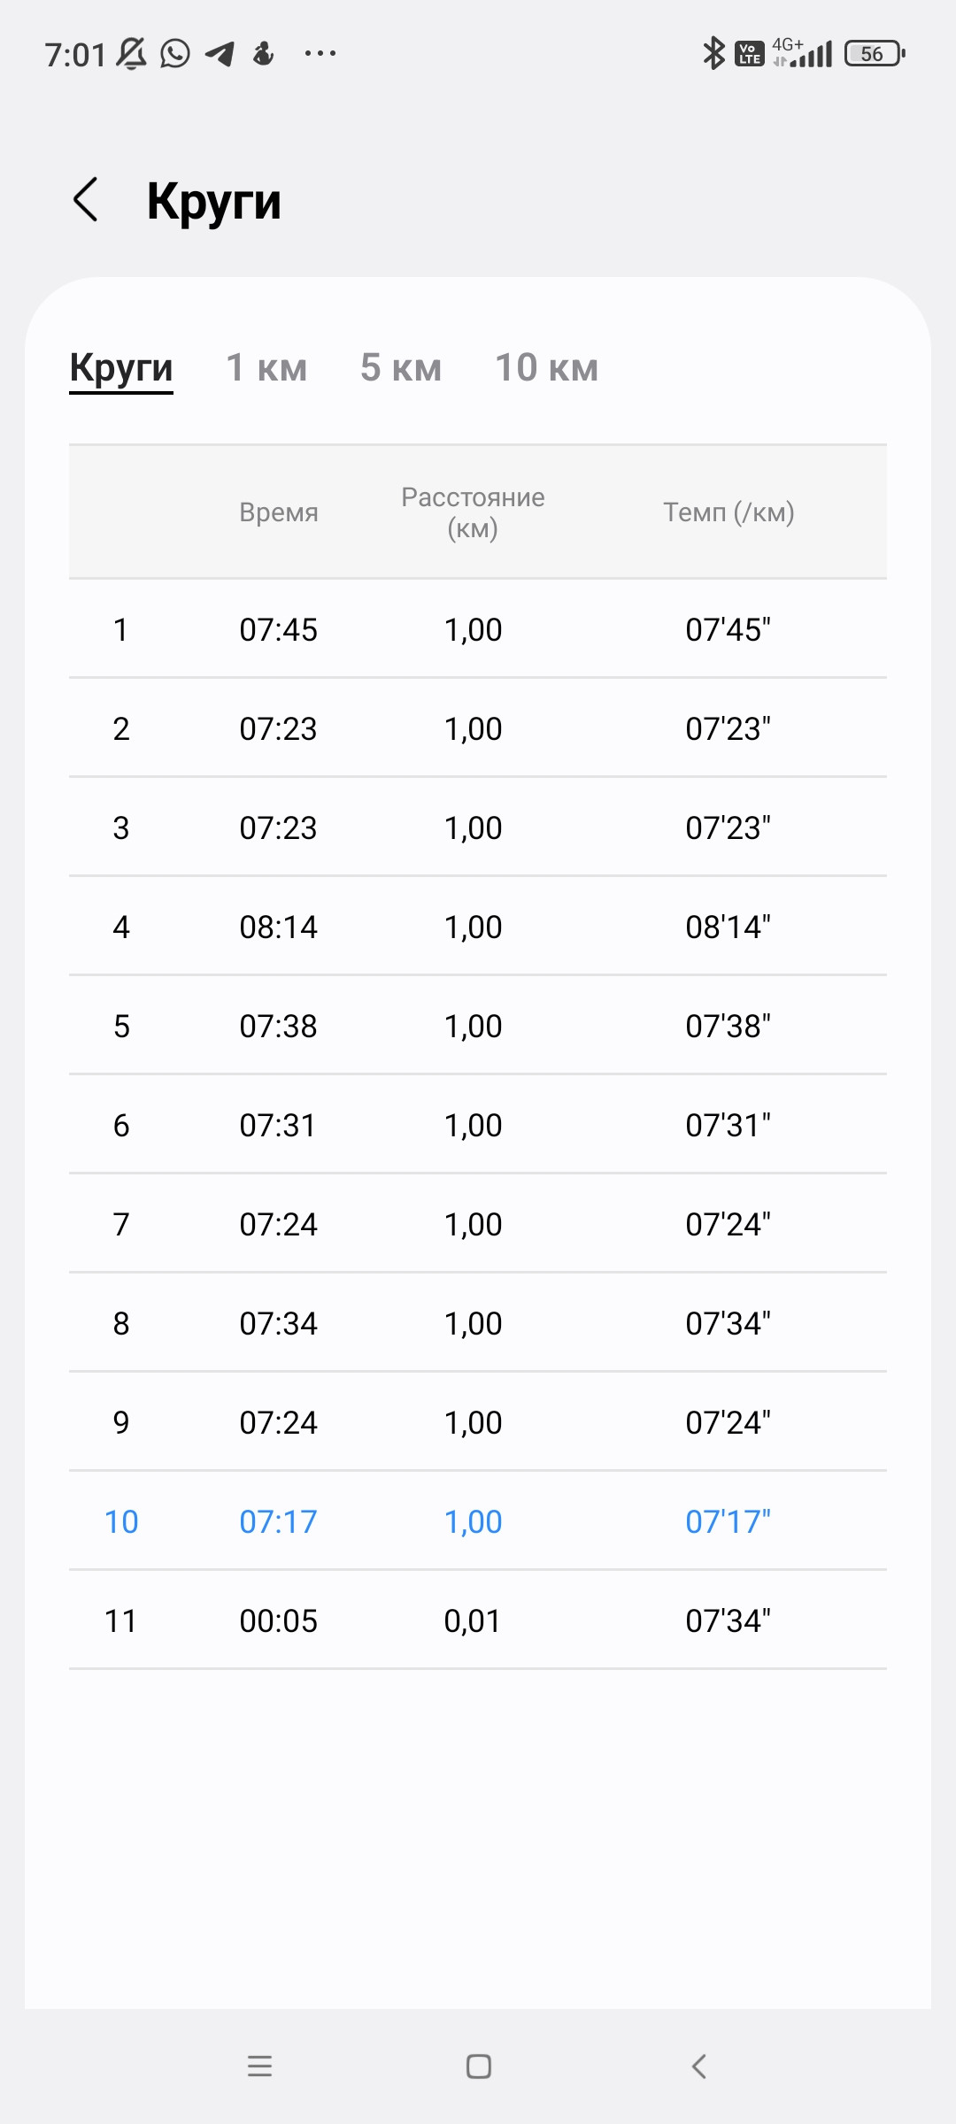956x2124 pixels.
Task: Select lap 11 with distance 0,01
Action: pyautogui.click(x=478, y=1620)
